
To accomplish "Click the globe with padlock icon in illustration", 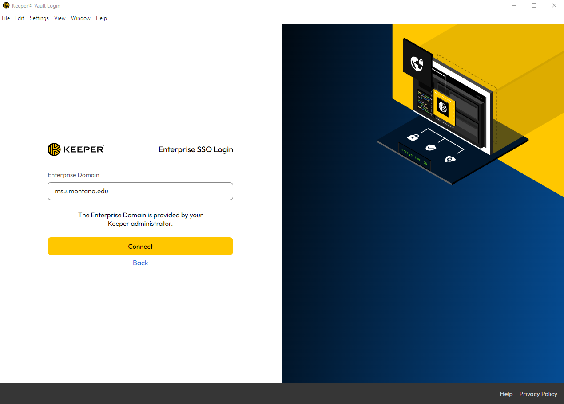I will 417,63.
